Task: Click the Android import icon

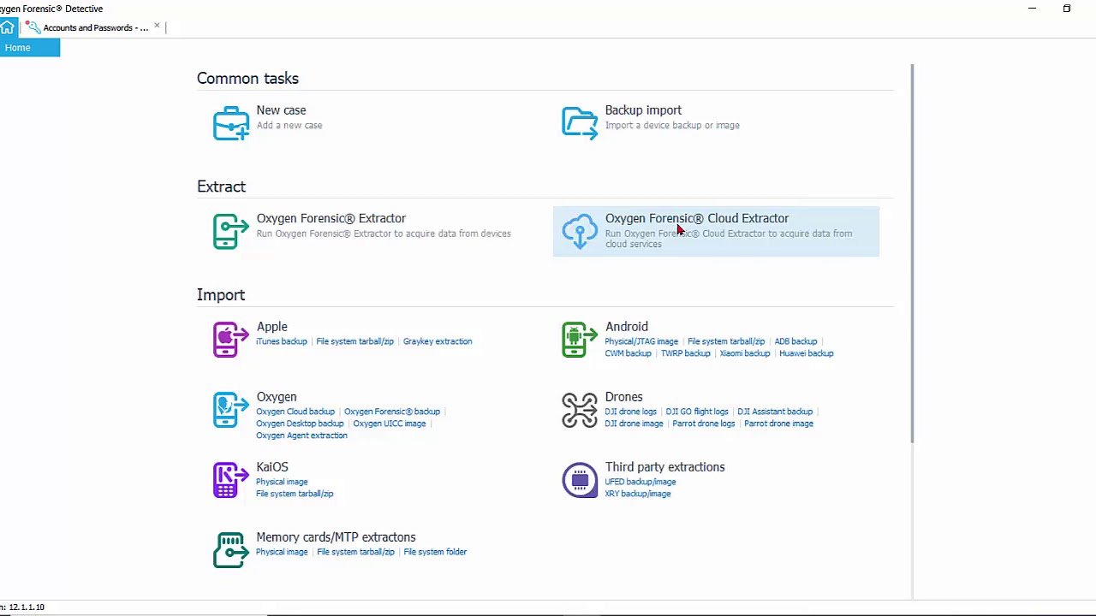Action: pyautogui.click(x=580, y=340)
